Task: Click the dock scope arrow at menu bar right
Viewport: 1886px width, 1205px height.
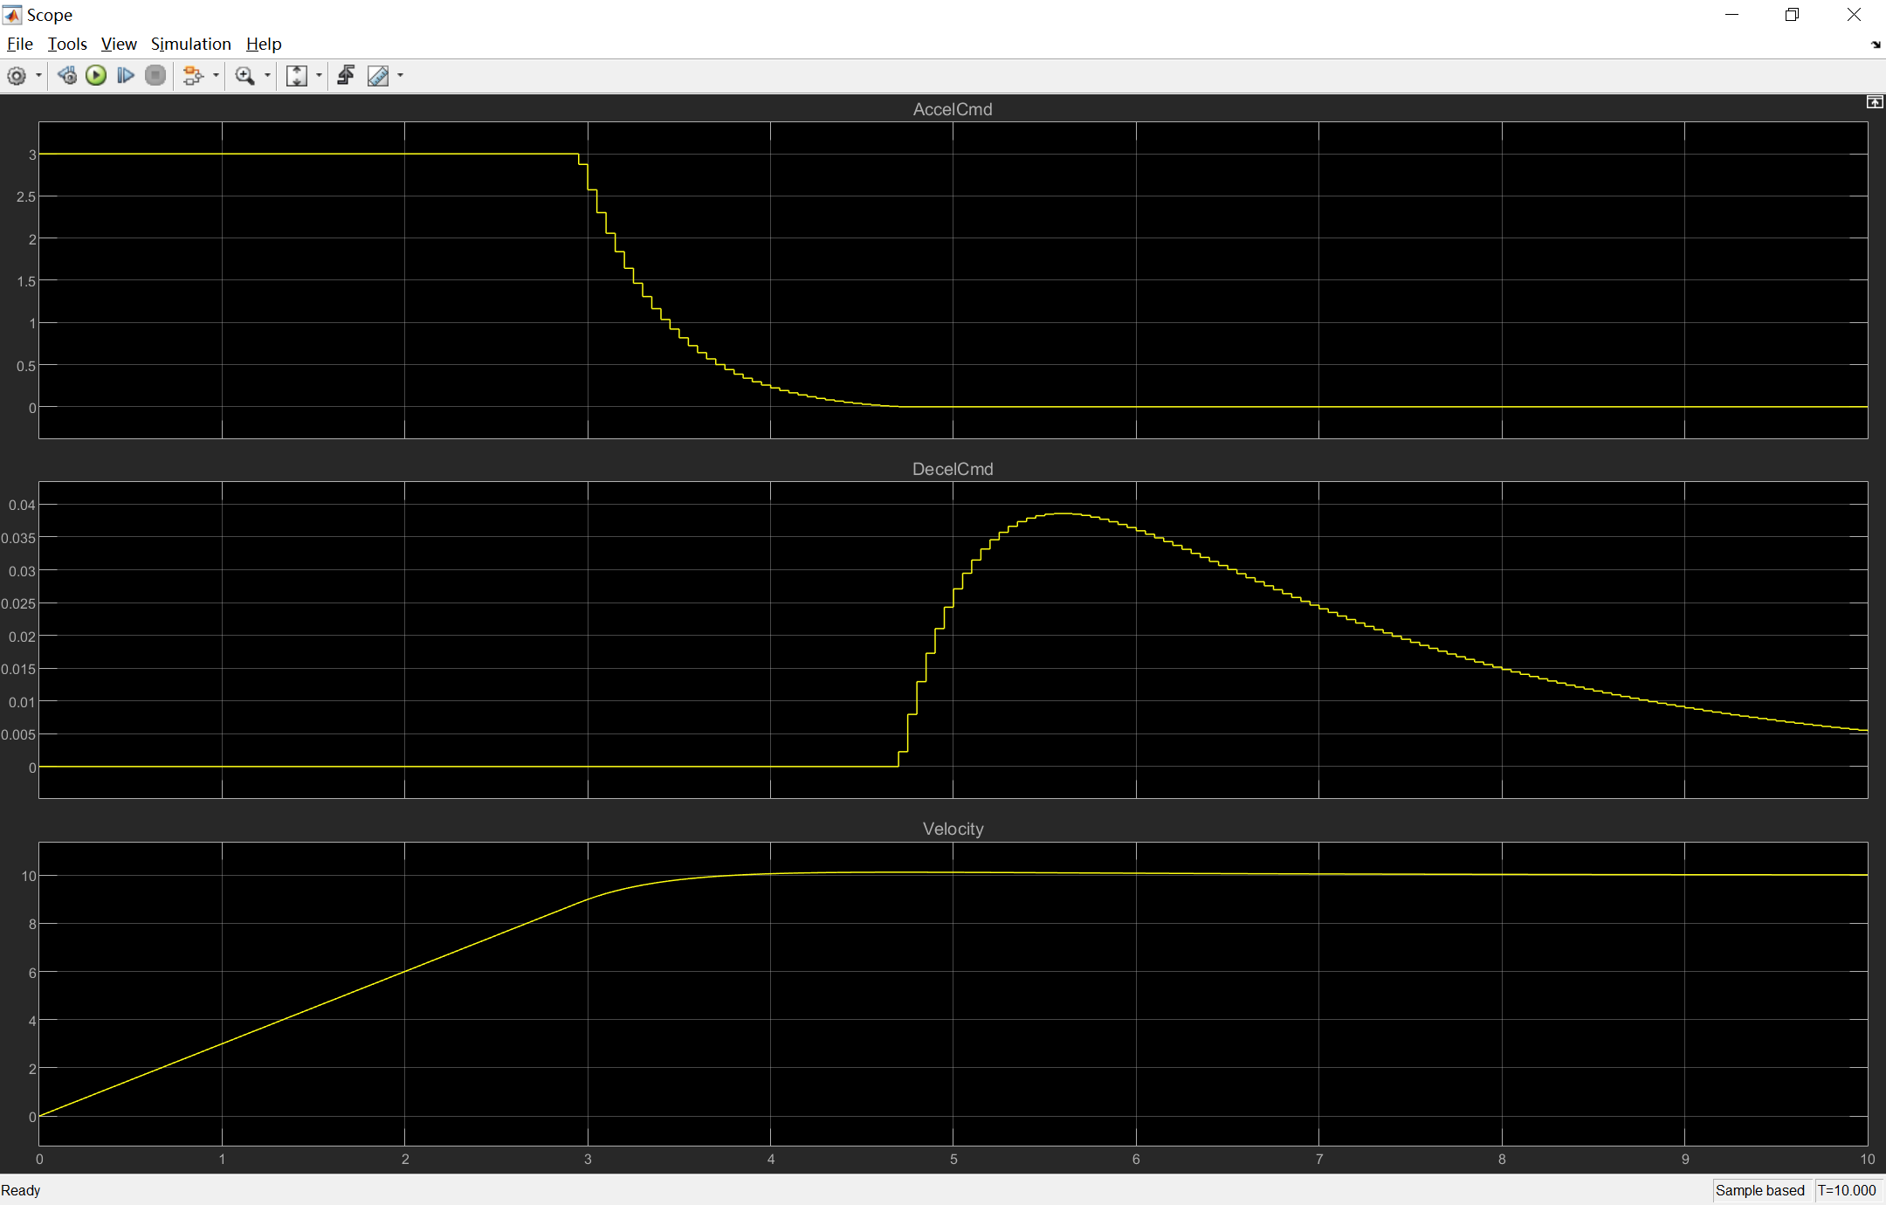Action: pos(1876,45)
